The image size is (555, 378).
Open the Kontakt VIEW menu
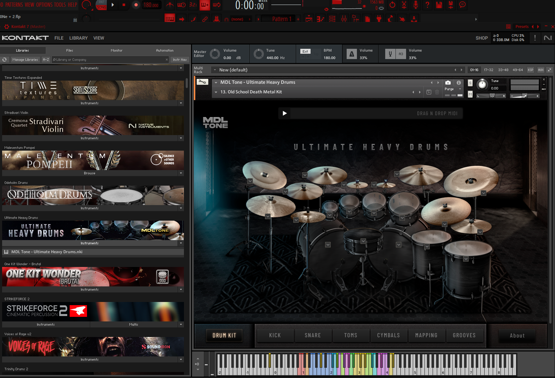[99, 38]
